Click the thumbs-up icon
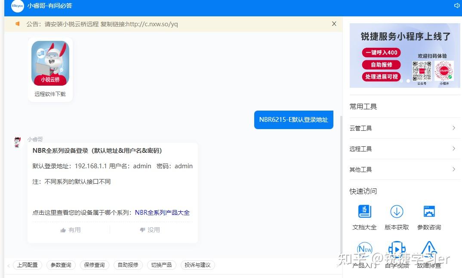This screenshot has height=278, width=462. click(x=63, y=230)
